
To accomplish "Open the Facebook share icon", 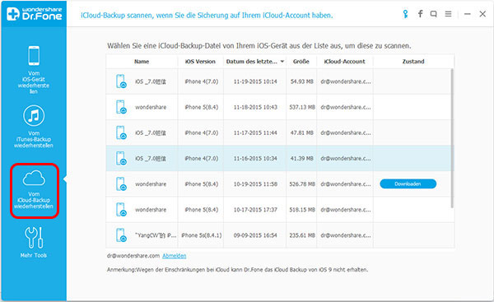I will (x=420, y=14).
